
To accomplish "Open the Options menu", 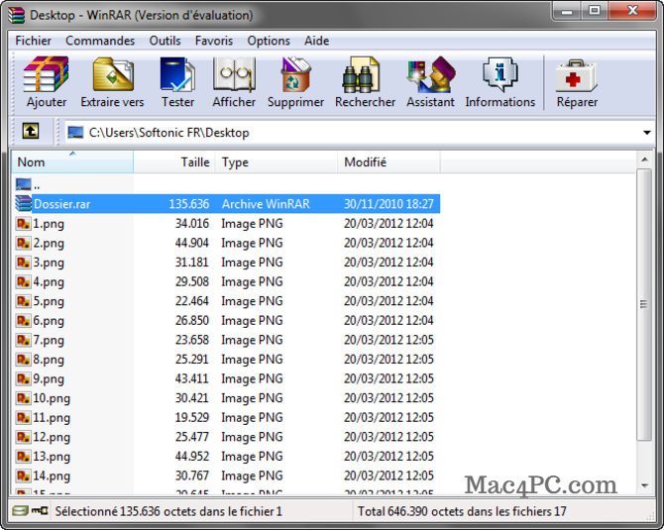I will [269, 41].
